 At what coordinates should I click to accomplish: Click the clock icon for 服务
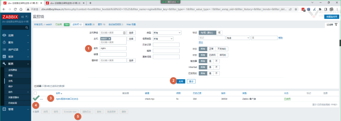[4, 42]
